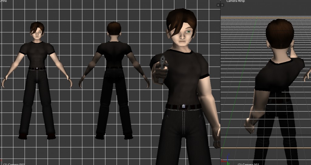Select the back-facing T-pose character model
Screen dimensions: 311x165
[114, 81]
